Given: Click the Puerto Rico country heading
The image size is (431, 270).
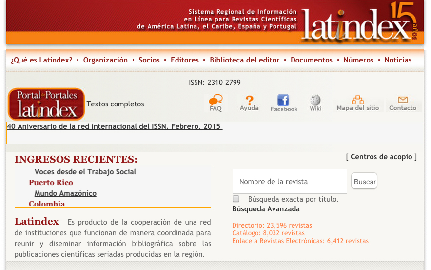Looking at the screenshot, I should (51, 183).
